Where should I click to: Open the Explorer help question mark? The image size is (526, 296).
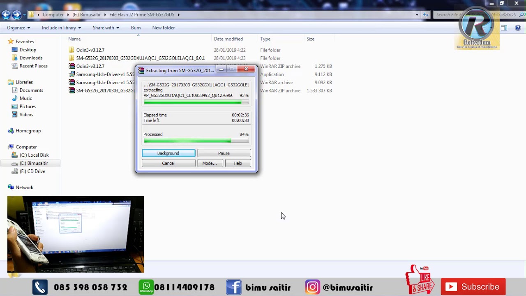[x=518, y=28]
